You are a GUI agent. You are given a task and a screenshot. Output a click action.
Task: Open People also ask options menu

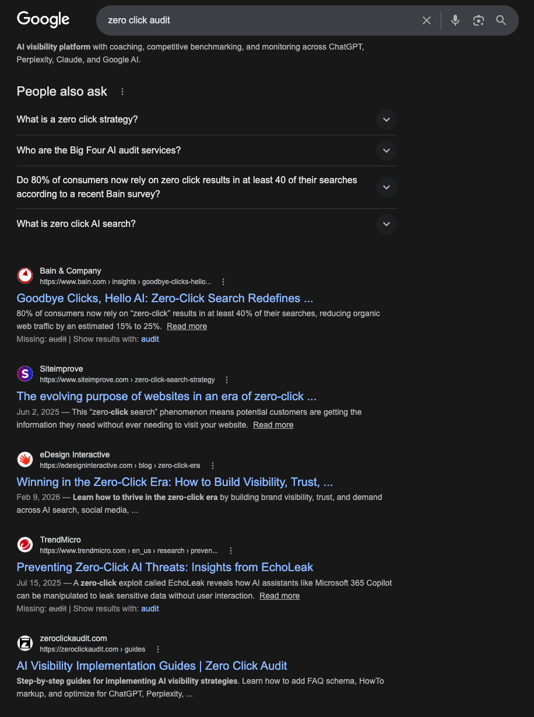[x=122, y=92]
